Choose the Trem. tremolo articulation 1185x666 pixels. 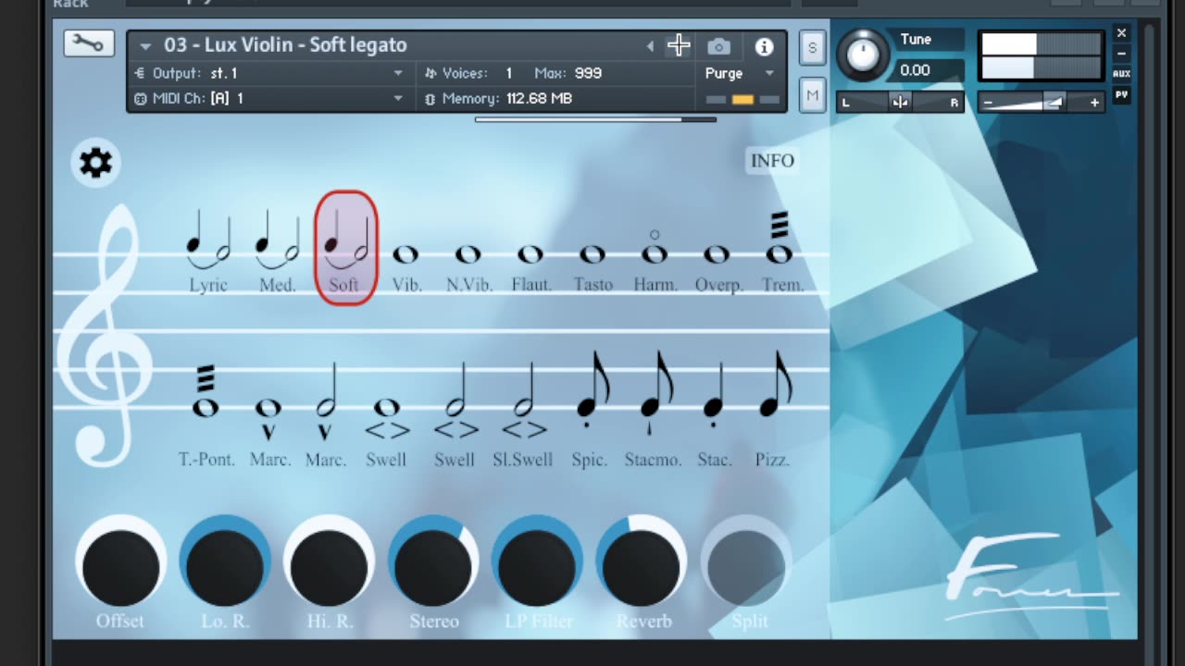782,251
